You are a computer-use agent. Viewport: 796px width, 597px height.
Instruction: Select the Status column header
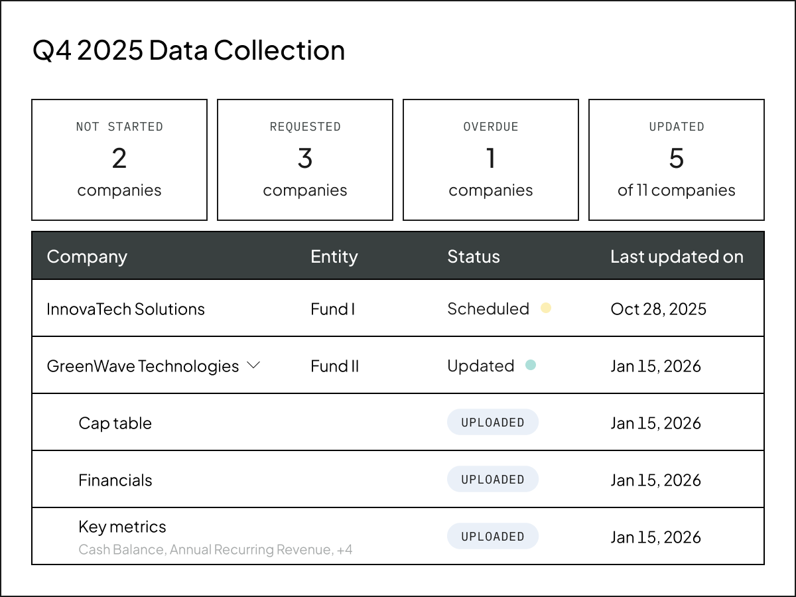[x=474, y=256]
